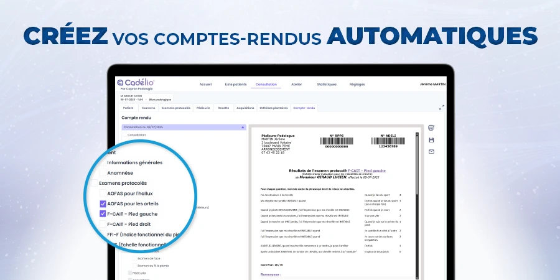Image resolution: width=560 pixels, height=280 pixels.
Task: Click the M. GIRAUD LUCIEN consultation chip
Action: pos(145,98)
